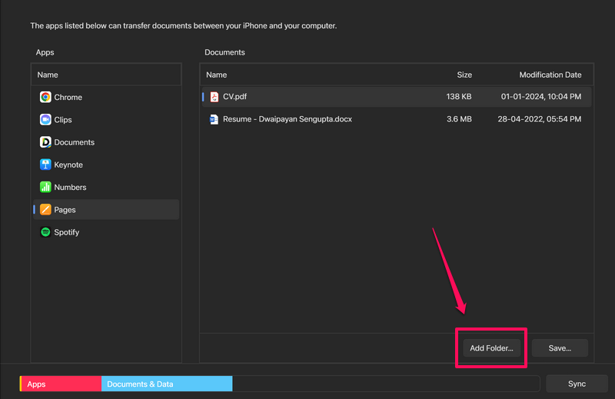Sort documents by Name column header
This screenshot has width=615, height=399.
(217, 75)
